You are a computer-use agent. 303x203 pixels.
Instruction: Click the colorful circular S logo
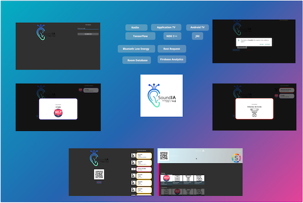236,158
